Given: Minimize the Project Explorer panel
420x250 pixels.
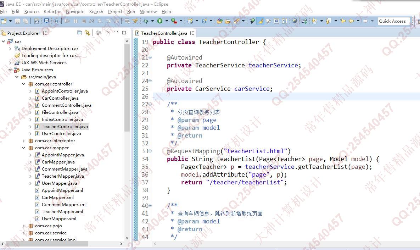Looking at the screenshot, I should [x=116, y=32].
